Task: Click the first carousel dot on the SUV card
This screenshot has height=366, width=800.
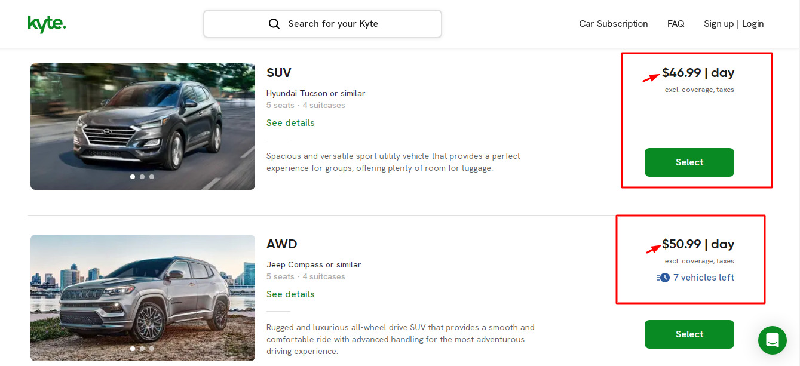Action: pos(133,177)
